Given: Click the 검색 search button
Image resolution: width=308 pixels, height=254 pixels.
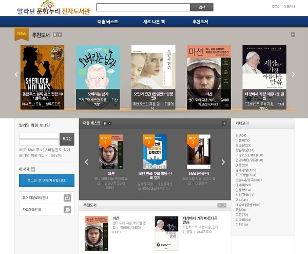Looking at the screenshot, I should (x=202, y=7).
